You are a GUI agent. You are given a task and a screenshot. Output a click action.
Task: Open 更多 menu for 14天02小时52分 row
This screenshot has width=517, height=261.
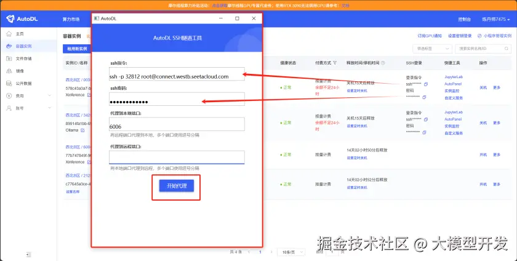pos(497,184)
